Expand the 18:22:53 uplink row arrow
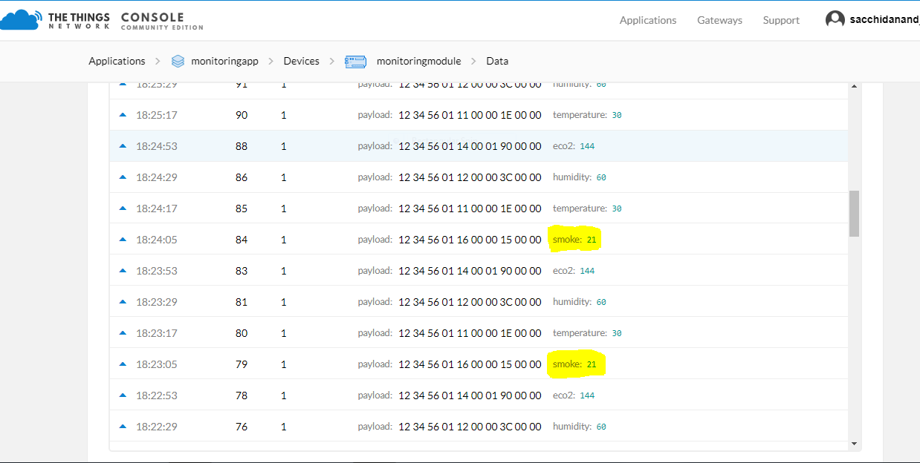920x463 pixels. point(123,395)
